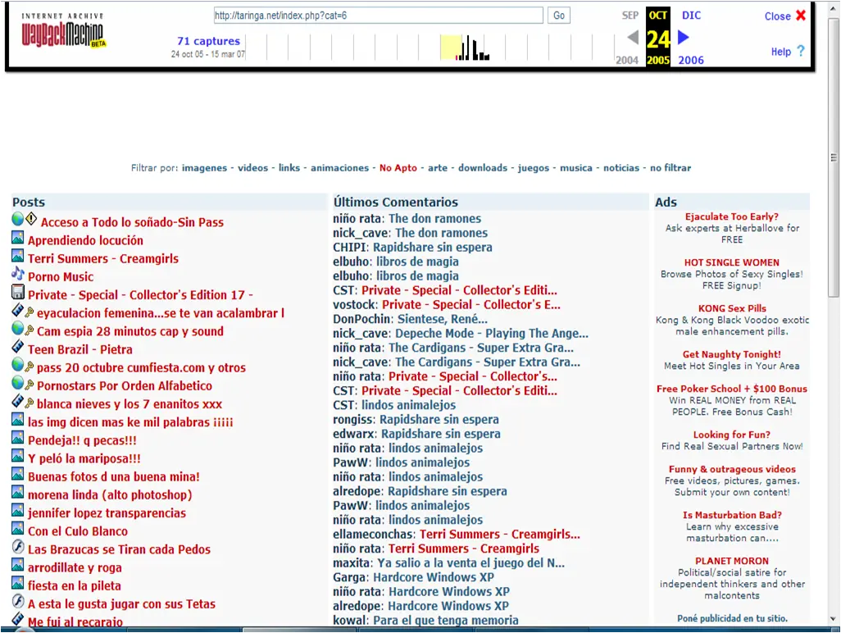This screenshot has width=841, height=633.
Task: Click the globe icon beside Cam espia post
Action: coord(18,328)
